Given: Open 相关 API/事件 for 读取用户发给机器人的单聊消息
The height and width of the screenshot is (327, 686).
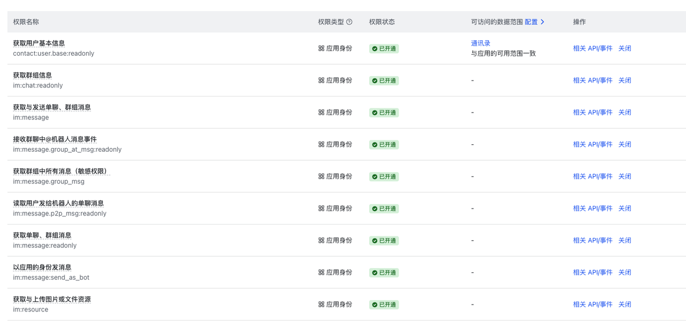Looking at the screenshot, I should pos(592,209).
